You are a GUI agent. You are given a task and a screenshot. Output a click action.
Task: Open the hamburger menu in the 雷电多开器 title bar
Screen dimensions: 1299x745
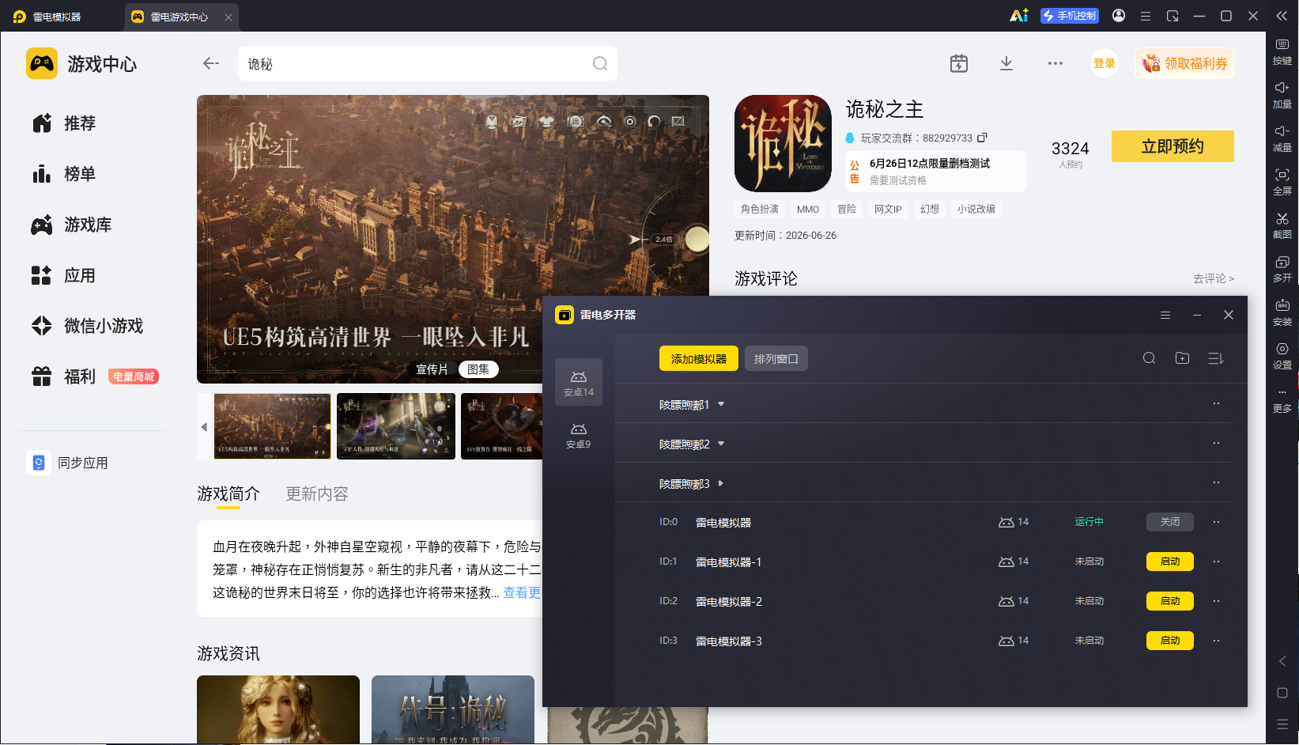1165,315
